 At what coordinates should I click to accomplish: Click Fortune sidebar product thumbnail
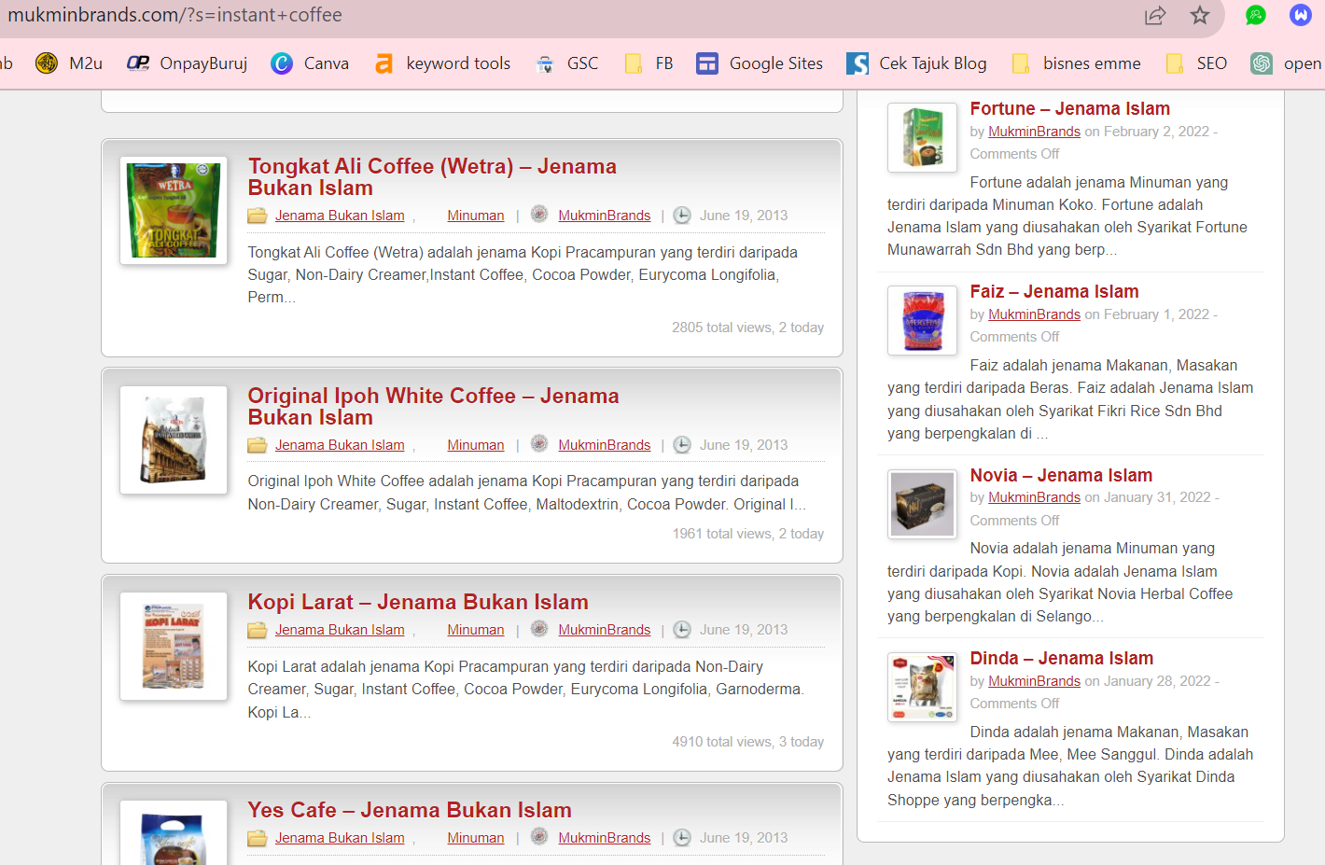922,137
